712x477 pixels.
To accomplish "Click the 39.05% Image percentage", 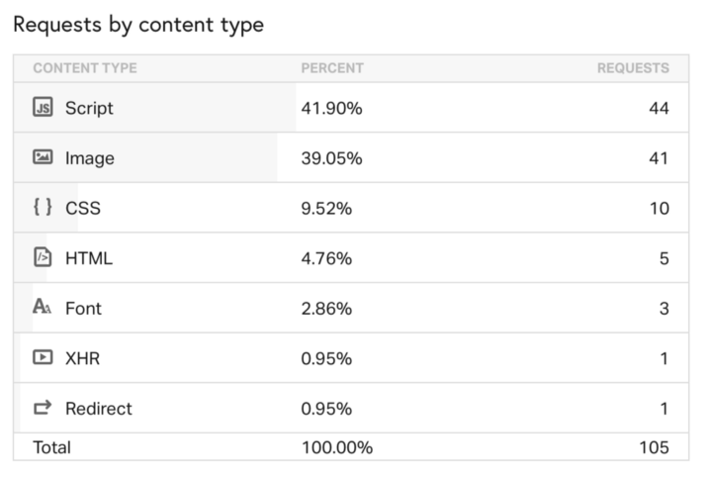I will pos(331,158).
